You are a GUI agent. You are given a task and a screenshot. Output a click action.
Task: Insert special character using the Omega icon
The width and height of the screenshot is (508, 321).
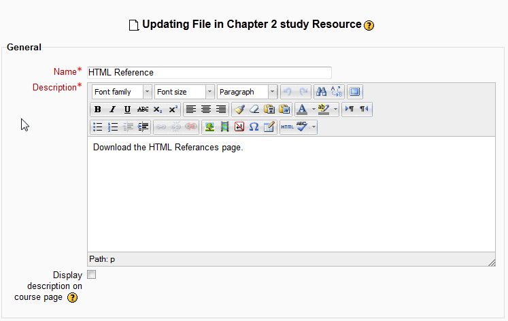(x=254, y=127)
